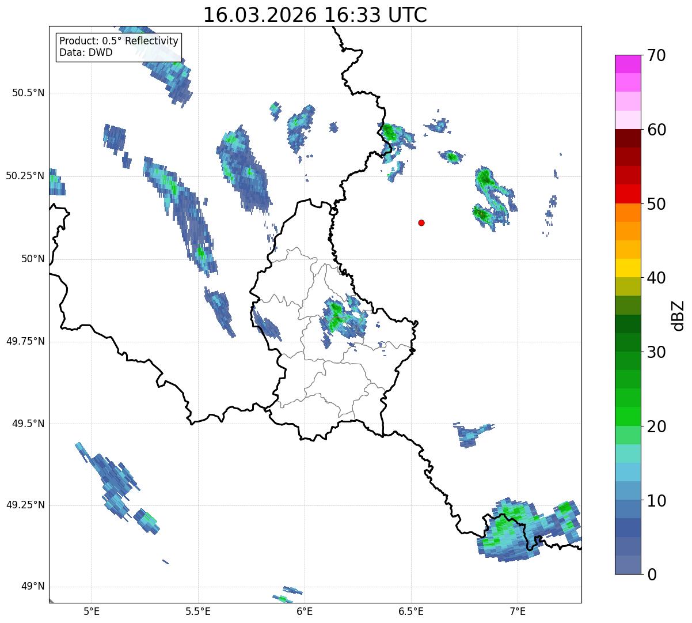Click the '70' colorbar tick label
692x623 pixels.
coord(656,55)
